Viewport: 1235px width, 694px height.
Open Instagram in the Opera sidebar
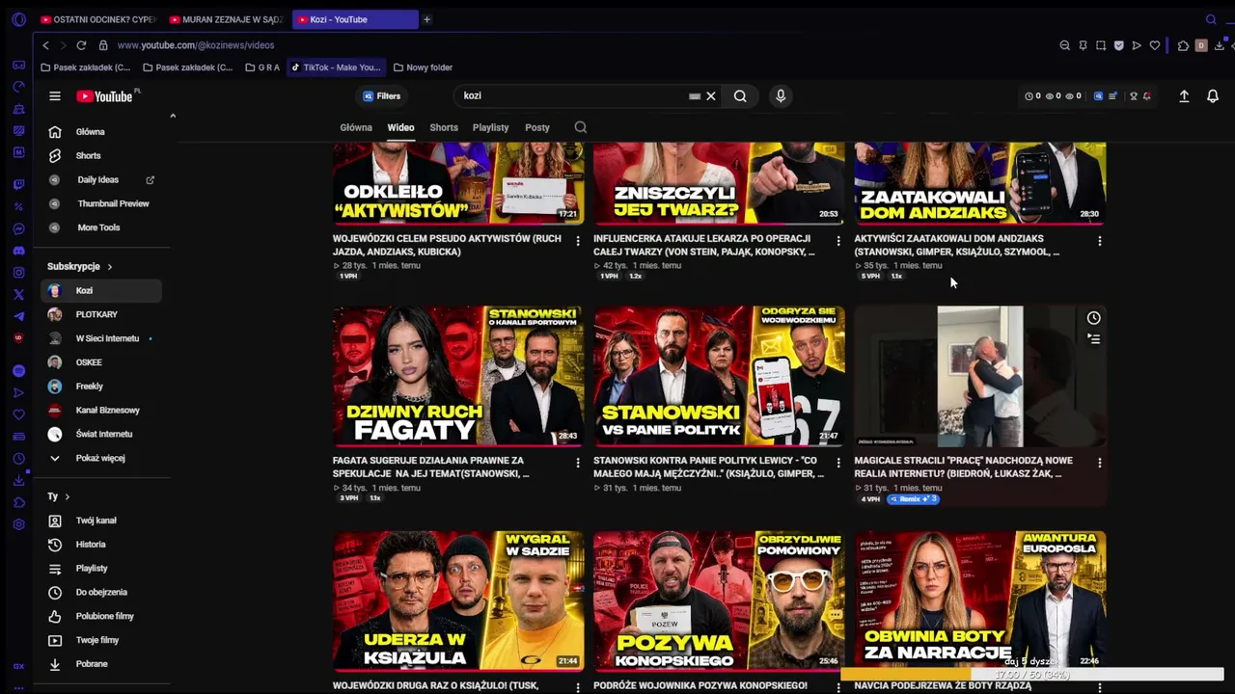(x=18, y=273)
